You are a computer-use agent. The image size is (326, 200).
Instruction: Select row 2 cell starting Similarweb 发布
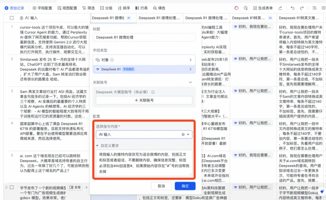54,71
